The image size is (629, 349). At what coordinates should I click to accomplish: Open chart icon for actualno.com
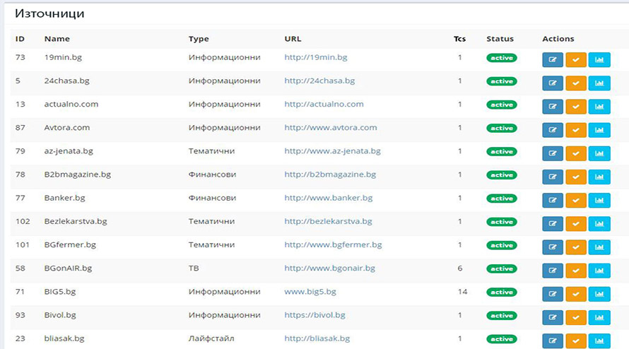(599, 106)
